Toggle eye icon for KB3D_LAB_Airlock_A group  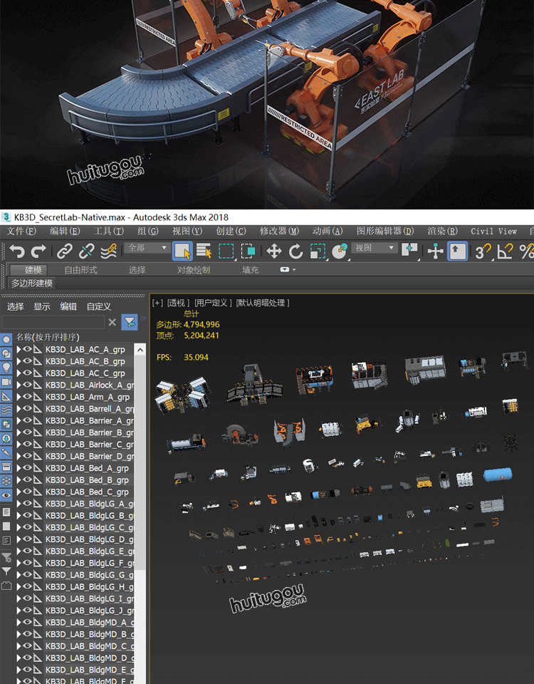click(28, 385)
